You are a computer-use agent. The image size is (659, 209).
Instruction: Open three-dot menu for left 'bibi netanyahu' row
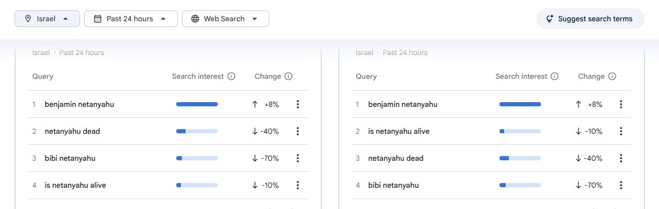point(298,158)
